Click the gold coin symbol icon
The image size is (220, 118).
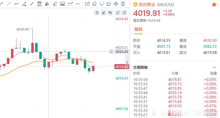click(135, 5)
